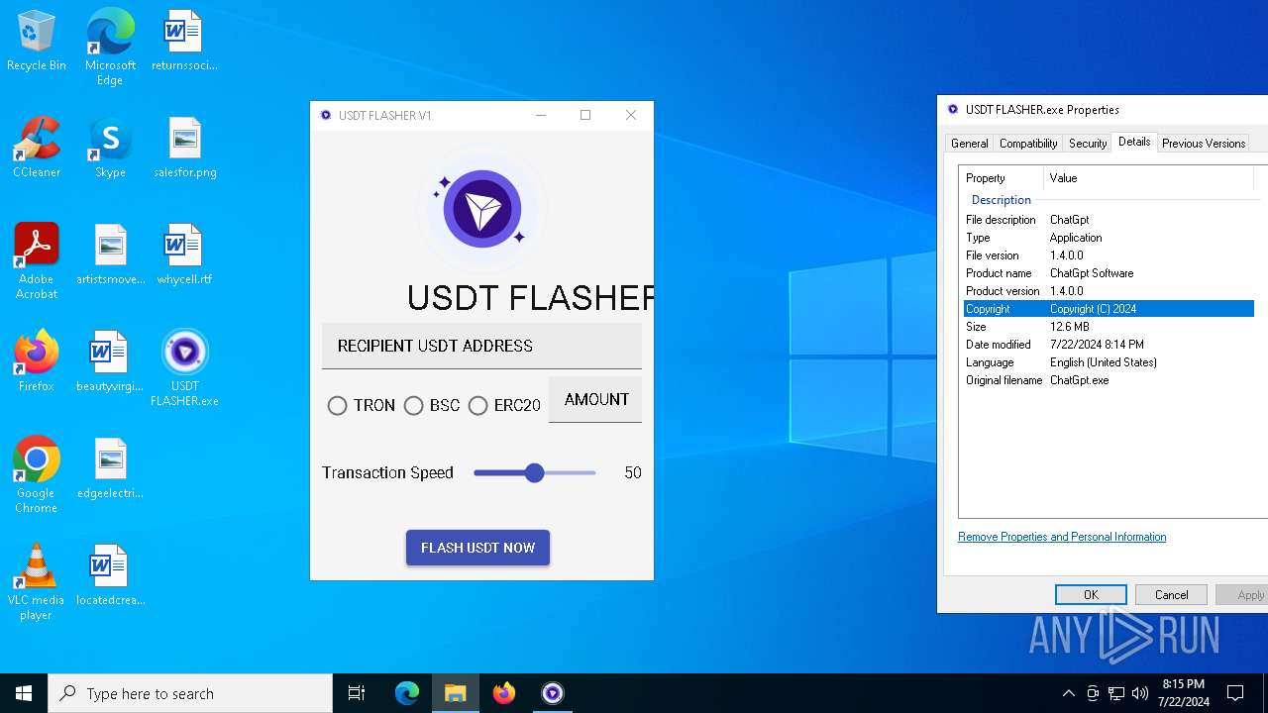
Task: Select the beautyvirgi... Word document
Action: (110, 361)
